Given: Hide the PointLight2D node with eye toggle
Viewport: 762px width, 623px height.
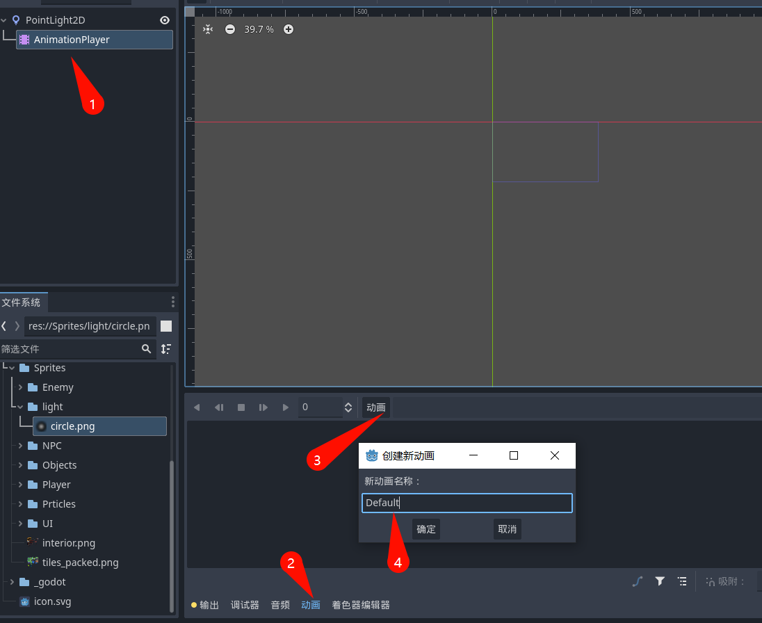Looking at the screenshot, I should pos(164,19).
